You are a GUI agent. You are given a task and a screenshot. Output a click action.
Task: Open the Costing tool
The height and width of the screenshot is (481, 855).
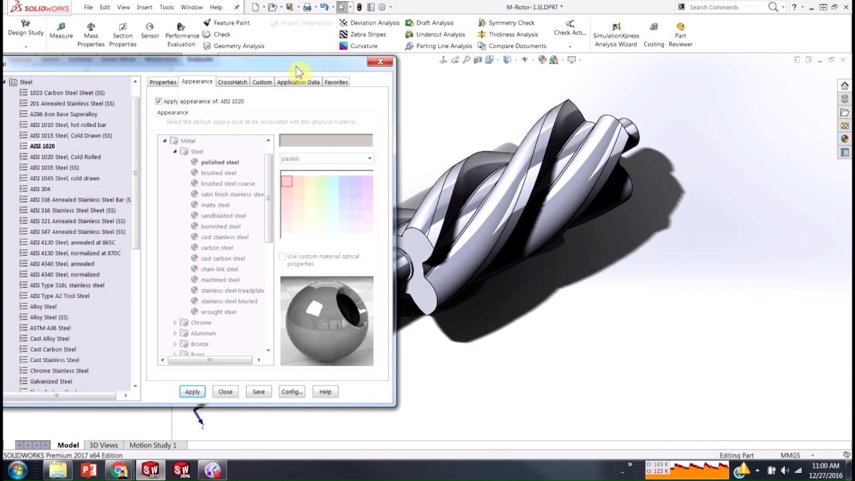[x=653, y=35]
